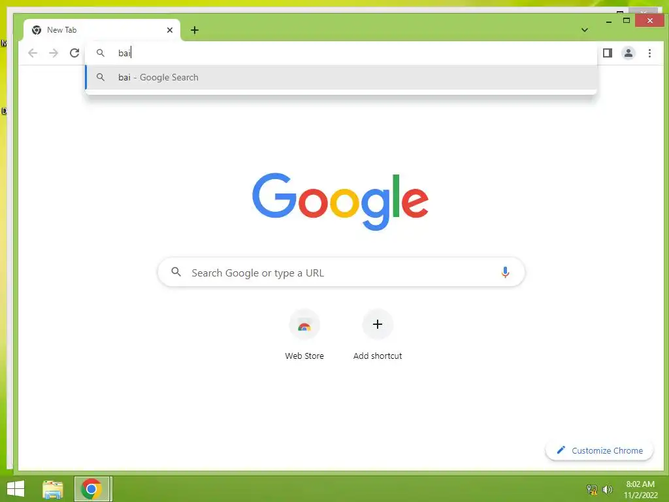The image size is (669, 502).
Task: Open Chrome's three-dot menu
Action: click(x=649, y=53)
